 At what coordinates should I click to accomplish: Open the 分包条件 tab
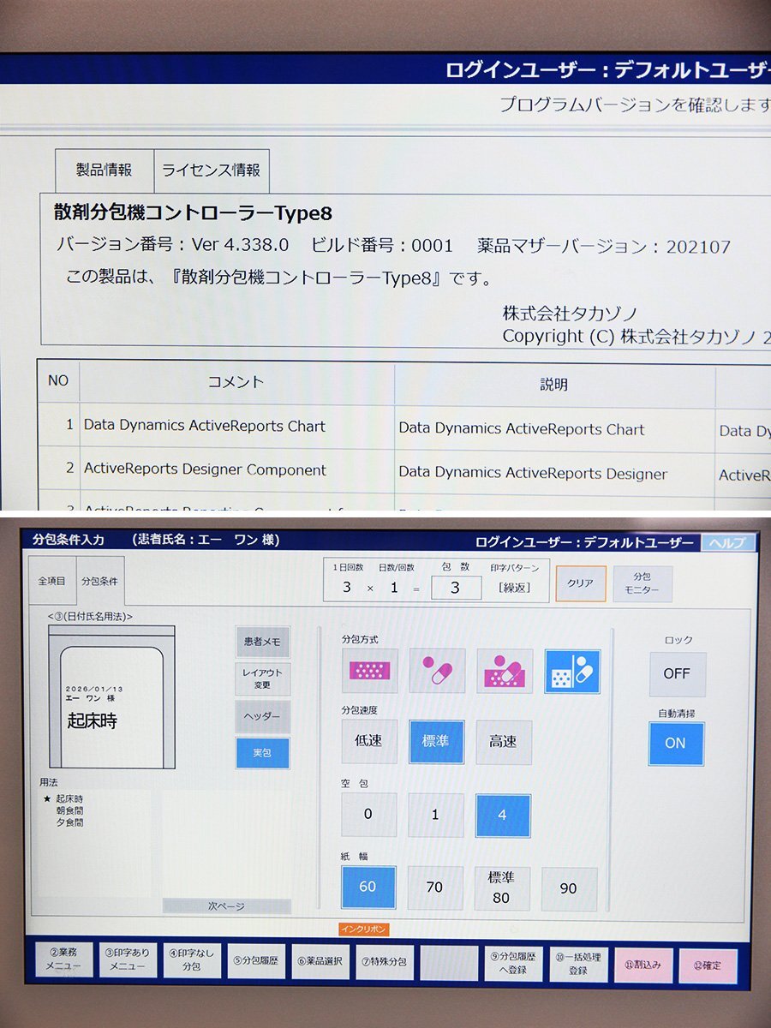(99, 581)
